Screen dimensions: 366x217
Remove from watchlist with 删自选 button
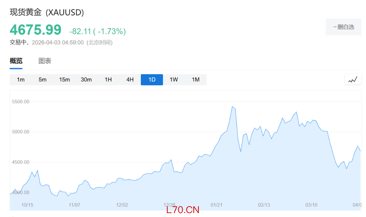tap(343, 27)
